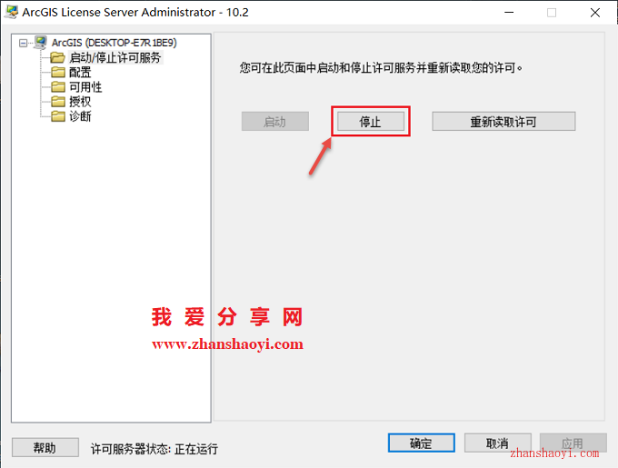Viewport: 618px width, 468px height.
Task: Select the 诊断 tree item
Action: coord(80,116)
